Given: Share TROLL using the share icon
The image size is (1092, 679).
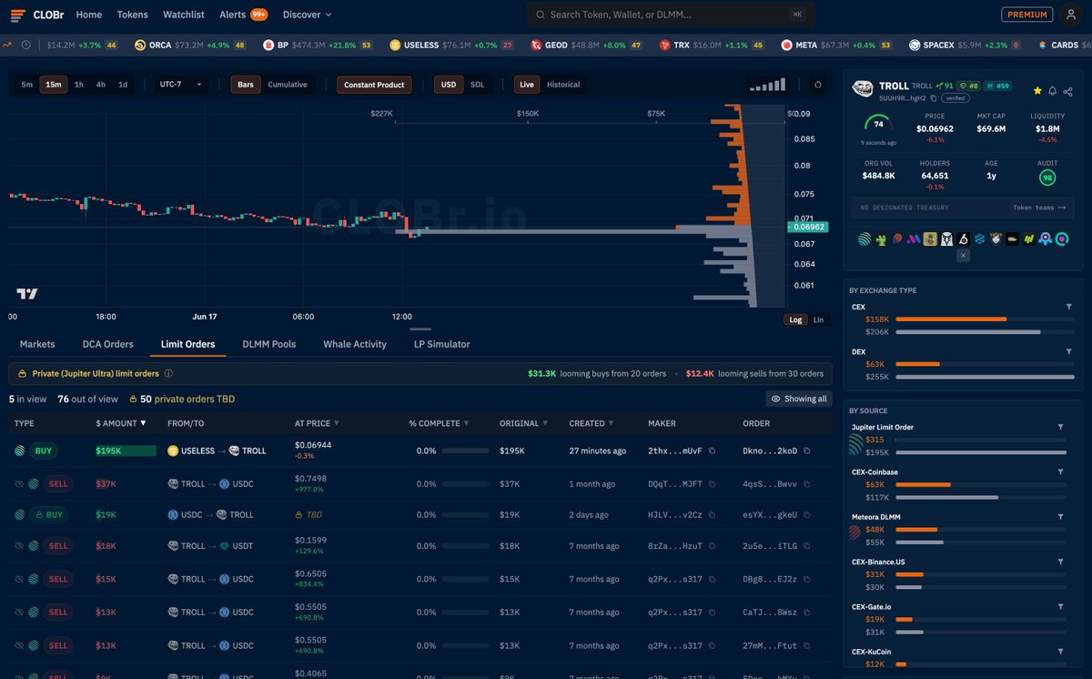Looking at the screenshot, I should [x=1068, y=91].
